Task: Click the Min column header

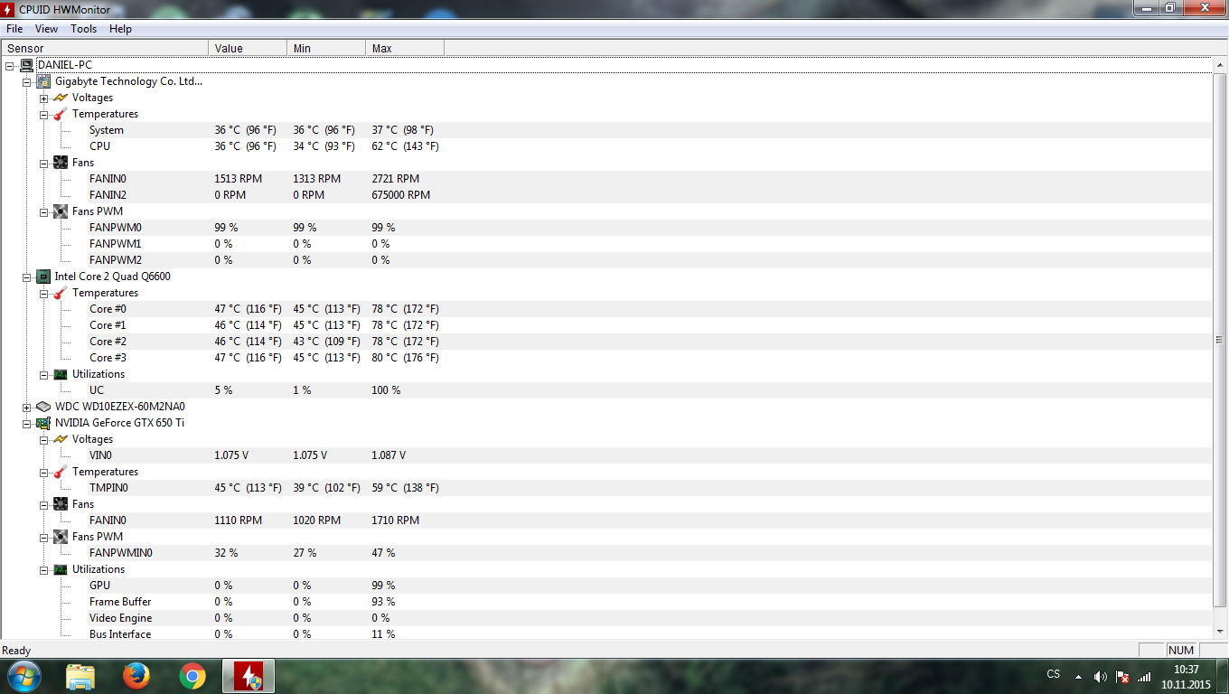Action: (326, 48)
